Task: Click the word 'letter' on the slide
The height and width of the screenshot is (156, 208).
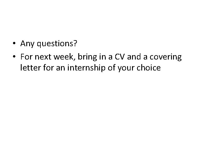Action: [x=31, y=68]
